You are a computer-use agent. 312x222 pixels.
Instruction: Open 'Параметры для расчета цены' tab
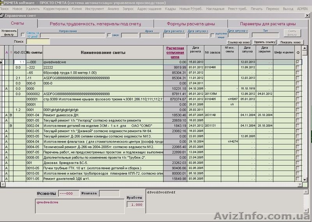click(268, 24)
